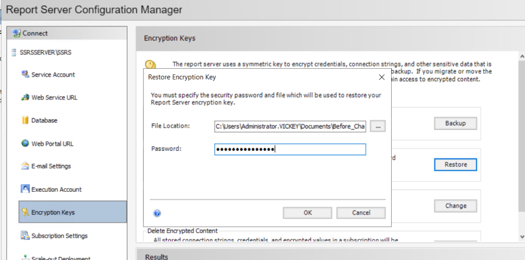The image size is (525, 260).
Task: Cancel the Restore Encryption Key dialog
Action: [361, 213]
